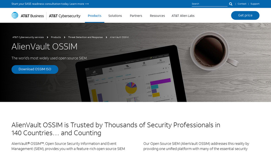Go to Threat Detection and Response breadcrumb

click(85, 37)
